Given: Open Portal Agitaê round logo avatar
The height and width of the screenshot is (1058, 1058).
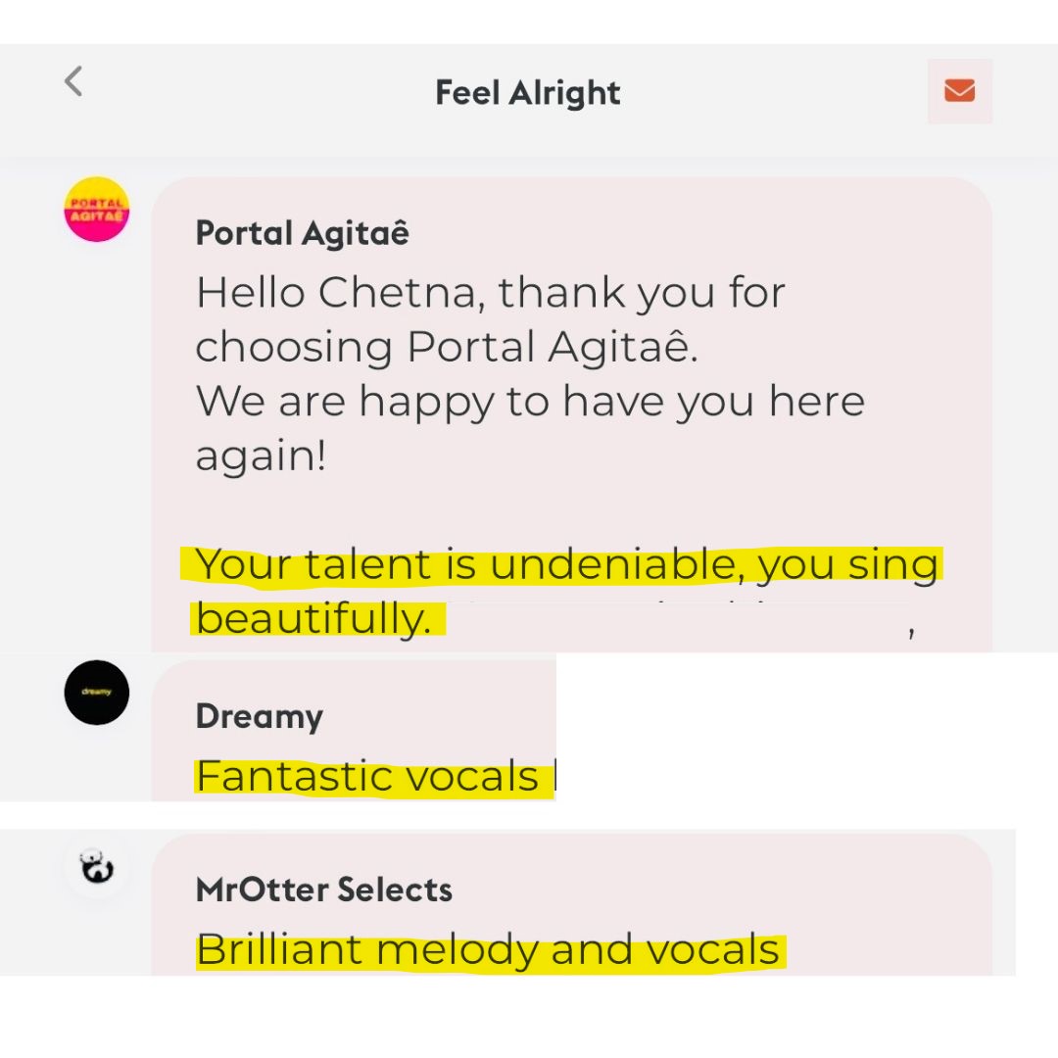Looking at the screenshot, I should pyautogui.click(x=96, y=210).
